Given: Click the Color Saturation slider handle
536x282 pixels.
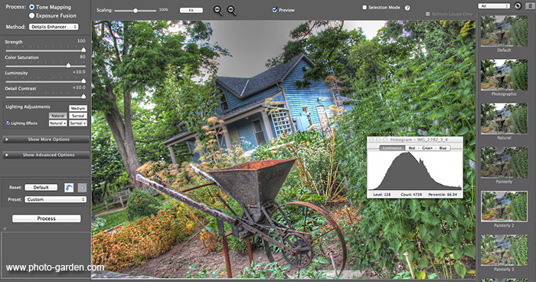Looking at the screenshot, I should pyautogui.click(x=68, y=65).
